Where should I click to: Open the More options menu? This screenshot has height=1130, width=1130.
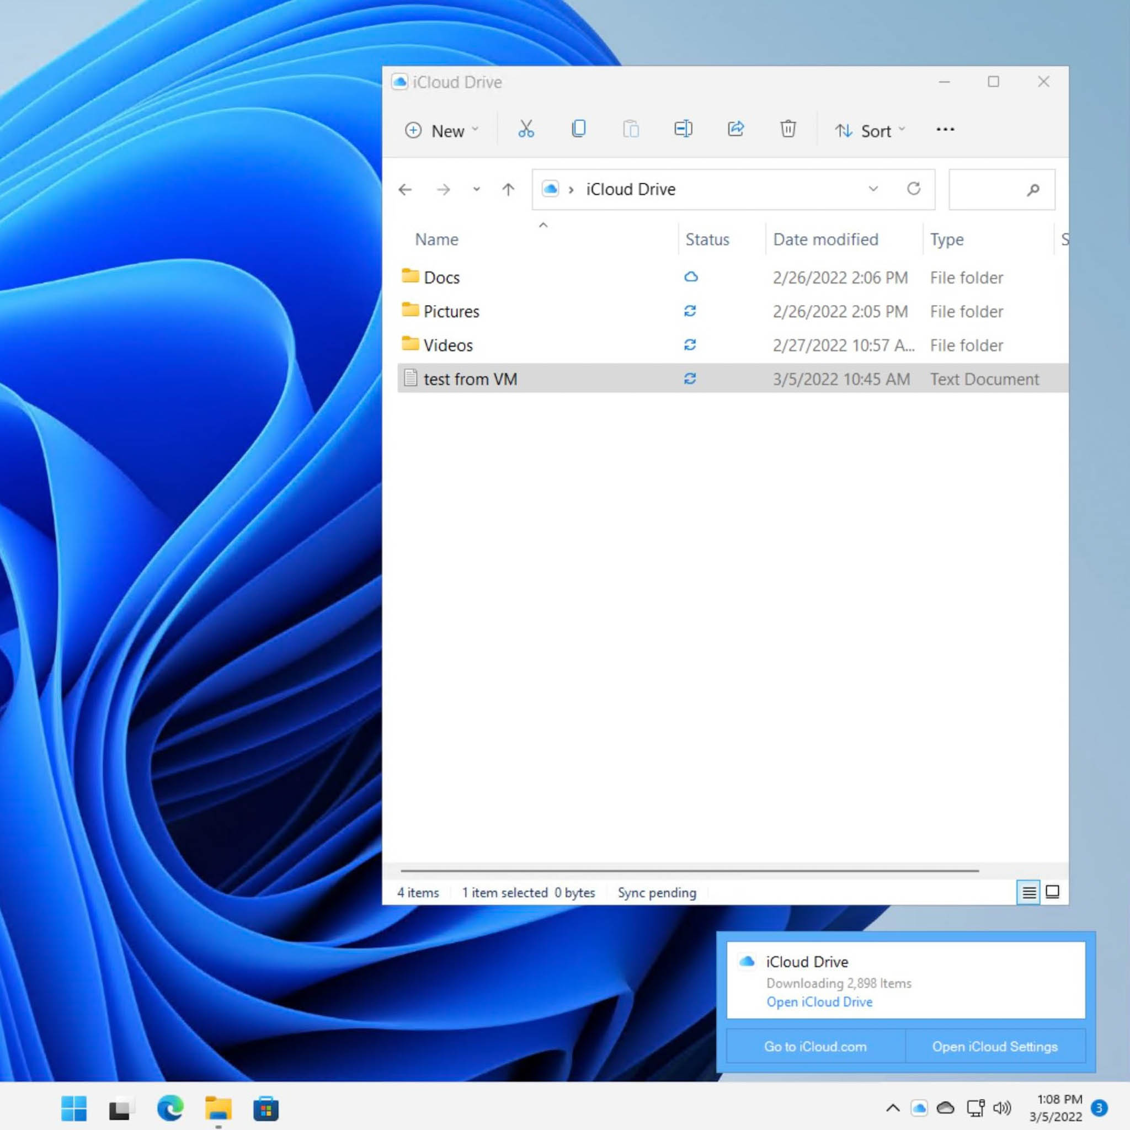coord(944,129)
